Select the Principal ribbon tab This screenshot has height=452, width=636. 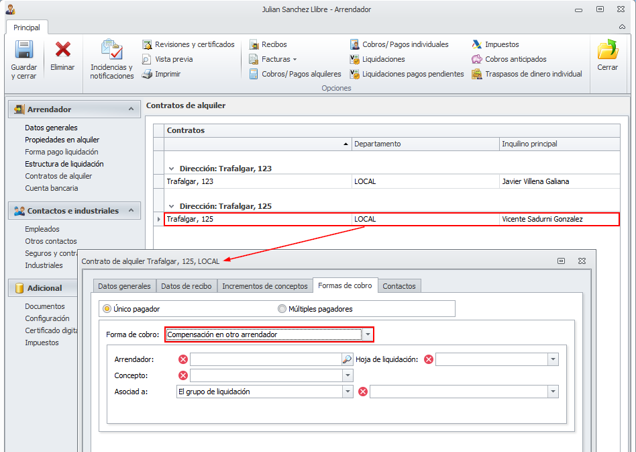click(x=27, y=28)
